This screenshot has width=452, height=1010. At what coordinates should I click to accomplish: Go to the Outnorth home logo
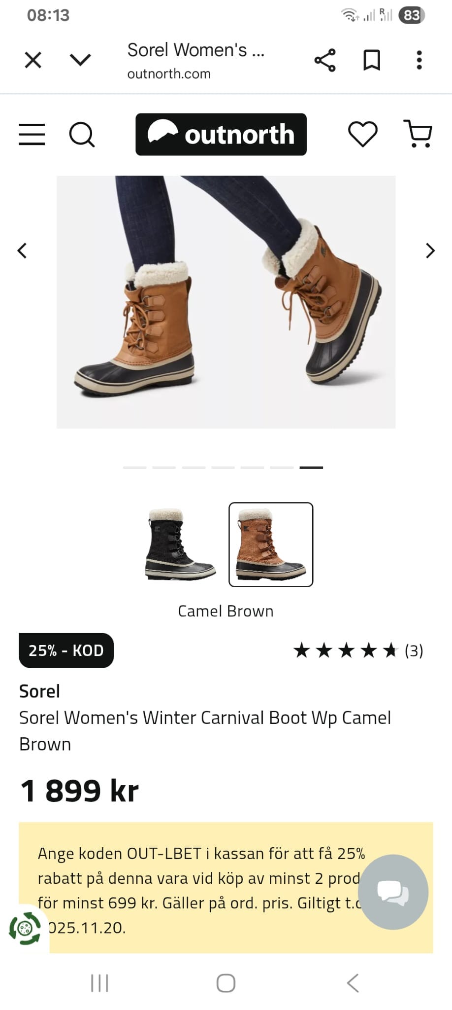(221, 134)
